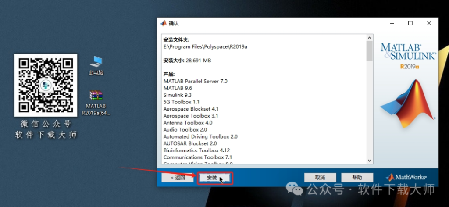Click the MATLAB membrane logo graphic

[408, 103]
